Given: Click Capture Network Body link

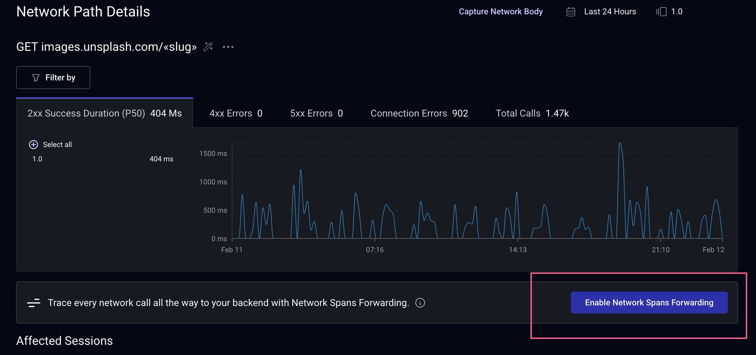Looking at the screenshot, I should tap(501, 12).
